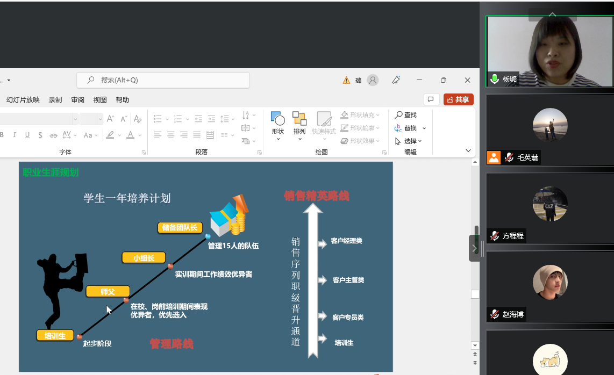Click the text highlight color pen
This screenshot has height=375, width=614.
coord(110,135)
